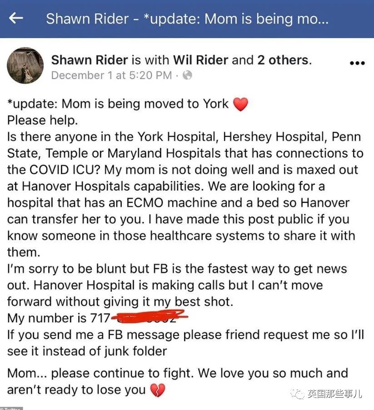The height and width of the screenshot is (410, 374).
Task: Tap the back arrow in header
Action: point(16,18)
